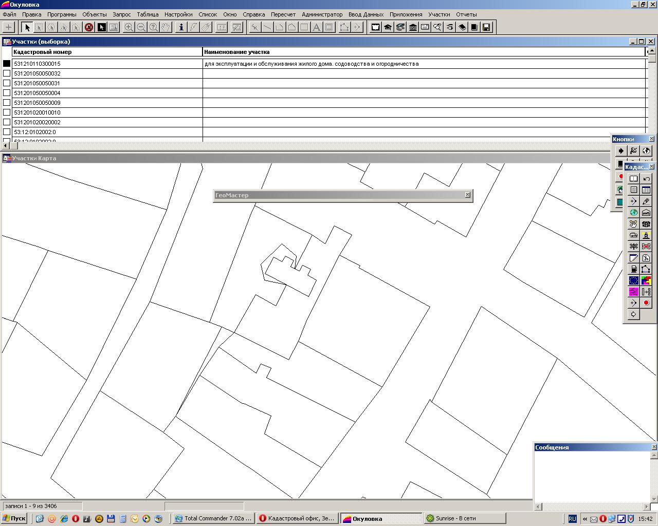Image resolution: width=658 pixels, height=526 pixels.
Task: Click the pencil icon in cadastre palette
Action: (646, 201)
